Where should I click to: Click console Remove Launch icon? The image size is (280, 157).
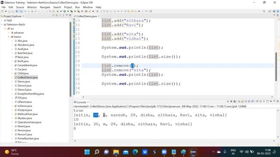pyautogui.click(x=231, y=102)
